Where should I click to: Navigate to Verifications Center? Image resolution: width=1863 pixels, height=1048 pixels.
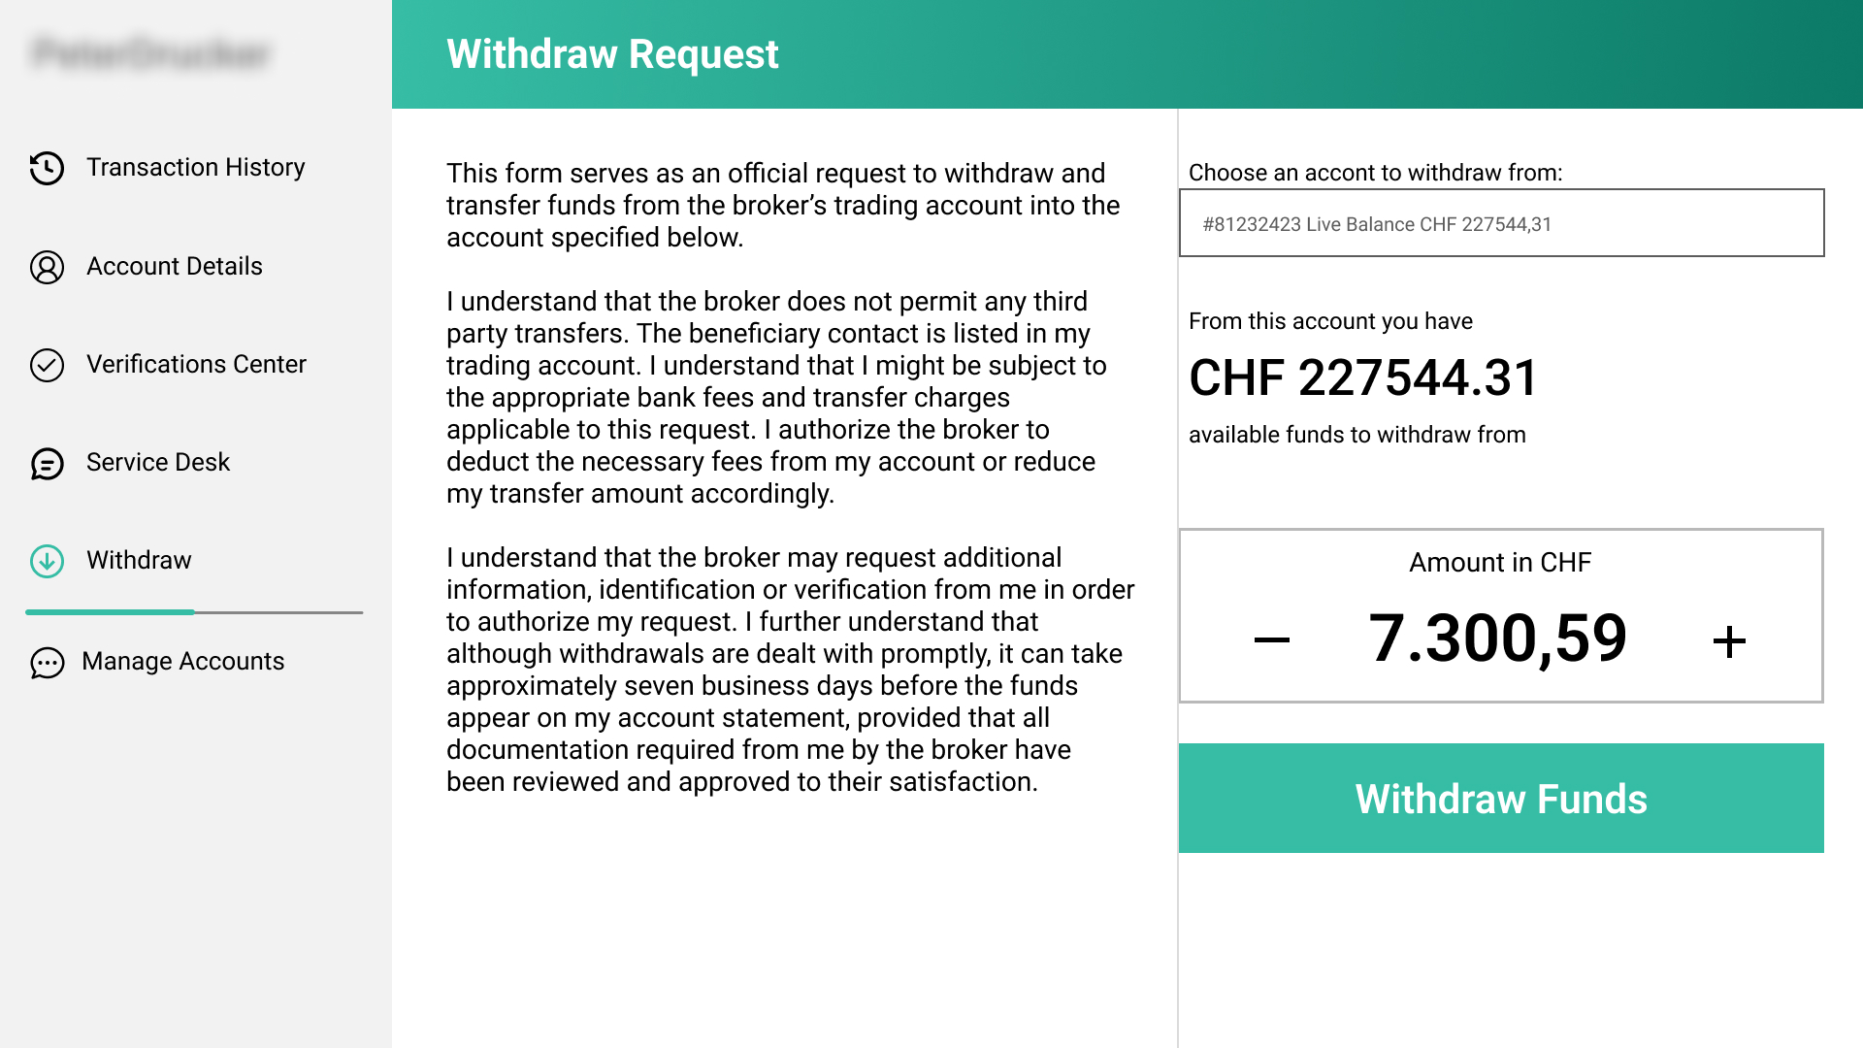pos(196,365)
